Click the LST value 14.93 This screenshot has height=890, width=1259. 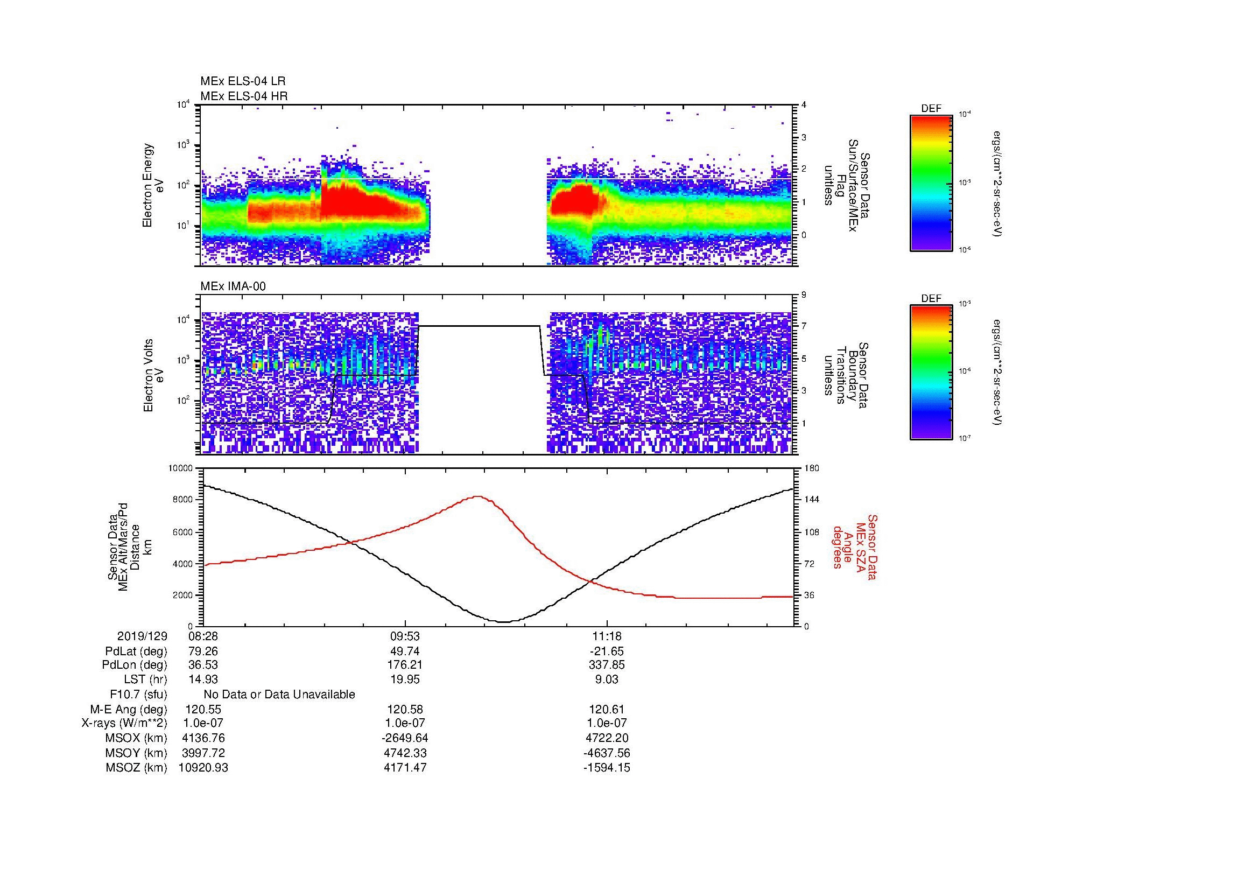pos(203,680)
